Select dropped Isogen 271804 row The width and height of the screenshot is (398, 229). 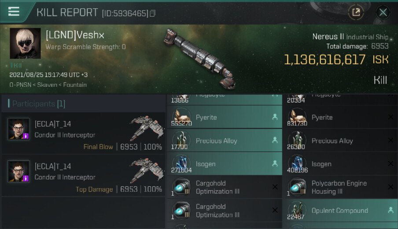click(225, 164)
